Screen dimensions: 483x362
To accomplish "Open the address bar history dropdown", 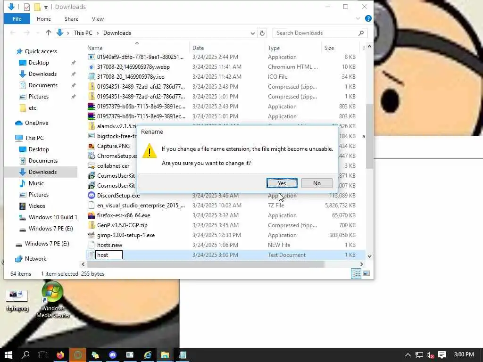I will [253, 33].
